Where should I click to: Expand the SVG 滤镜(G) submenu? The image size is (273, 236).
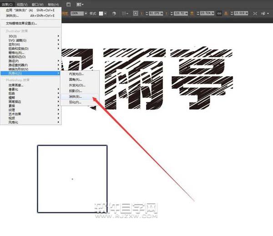pyautogui.click(x=30, y=40)
